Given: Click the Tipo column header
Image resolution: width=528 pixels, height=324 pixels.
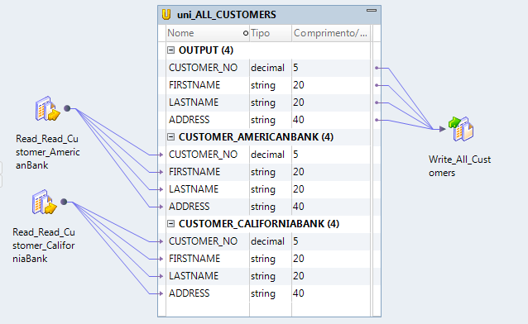Looking at the screenshot, I should (271, 33).
